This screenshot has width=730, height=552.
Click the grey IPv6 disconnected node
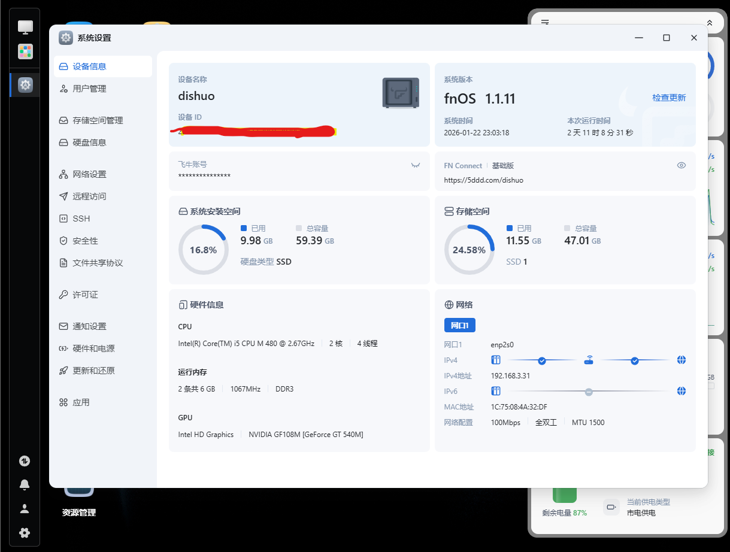589,392
